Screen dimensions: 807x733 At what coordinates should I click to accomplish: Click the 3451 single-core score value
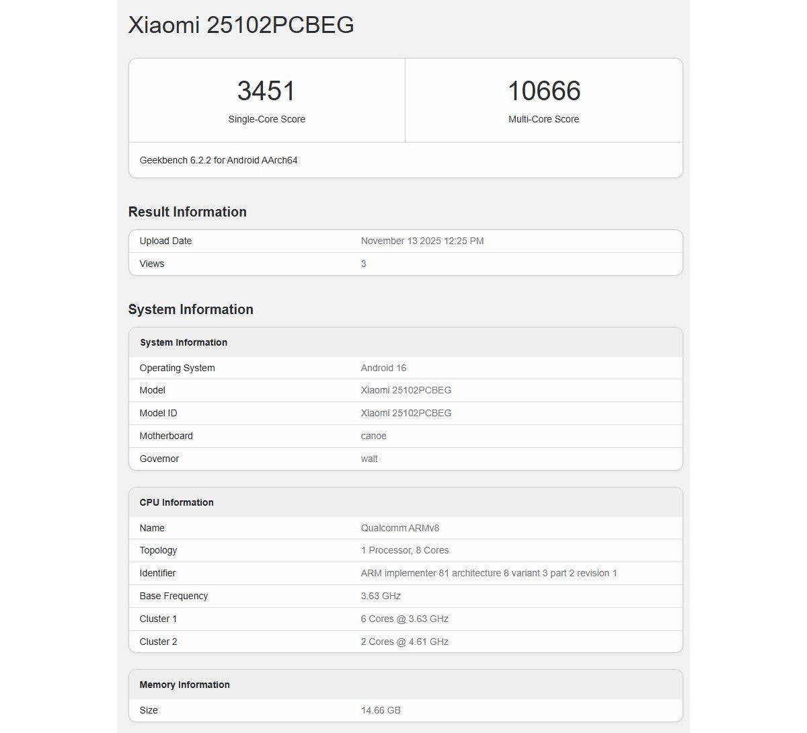point(266,91)
